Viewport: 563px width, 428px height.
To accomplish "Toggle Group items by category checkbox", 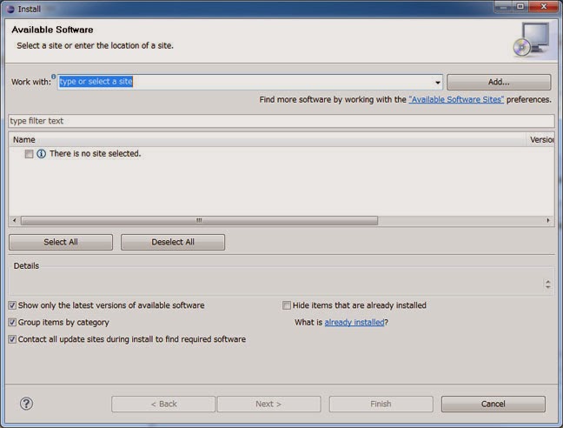I will point(12,323).
